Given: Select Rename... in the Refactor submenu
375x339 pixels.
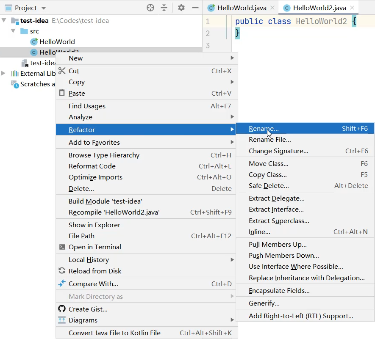Looking at the screenshot, I should click(x=264, y=129).
